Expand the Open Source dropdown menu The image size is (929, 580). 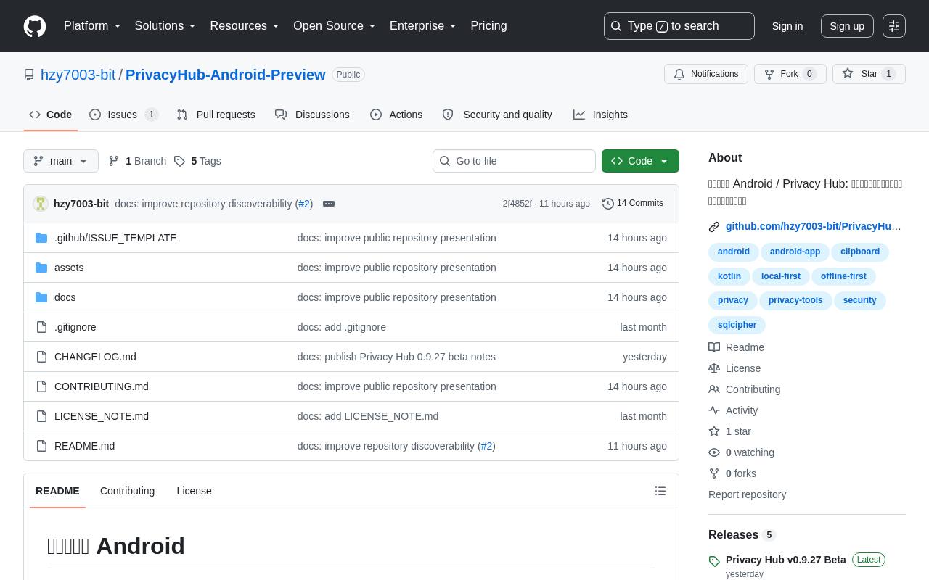pos(335,26)
